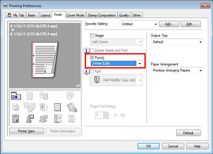Click the grayed scattered collated sheets icon
Viewport: 213px width, 154px height.
(x=29, y=107)
